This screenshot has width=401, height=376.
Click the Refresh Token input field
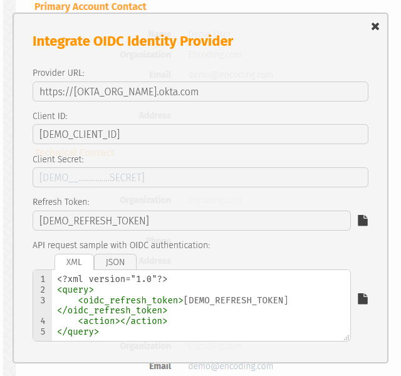tap(192, 221)
